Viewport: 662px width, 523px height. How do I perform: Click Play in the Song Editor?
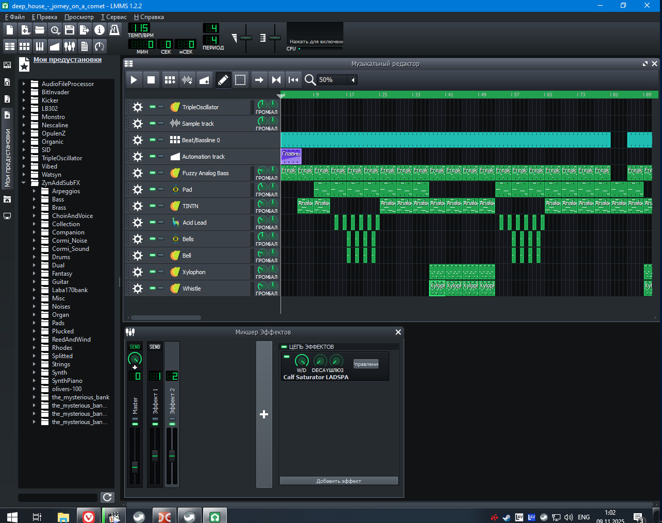pyautogui.click(x=134, y=80)
